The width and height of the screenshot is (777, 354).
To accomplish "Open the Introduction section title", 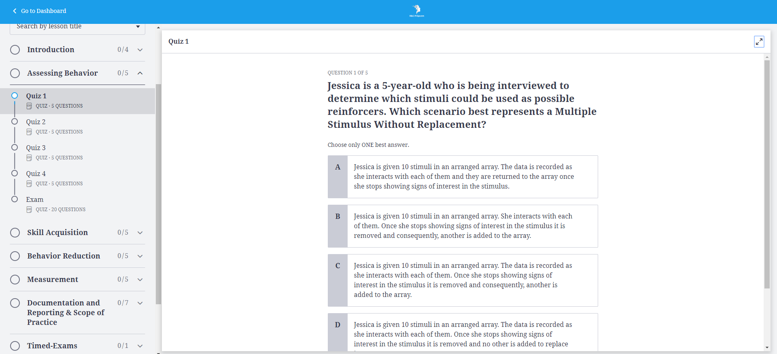I will point(51,50).
